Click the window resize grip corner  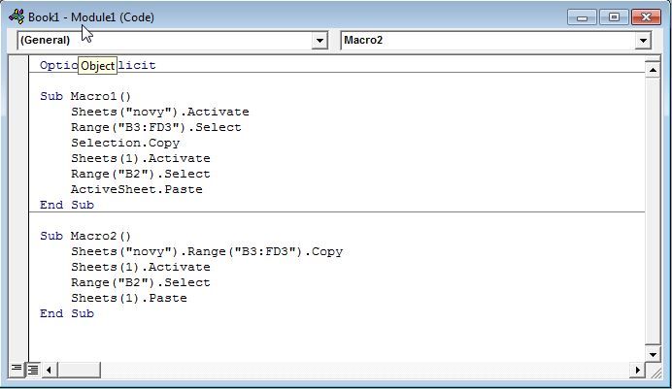click(x=655, y=372)
